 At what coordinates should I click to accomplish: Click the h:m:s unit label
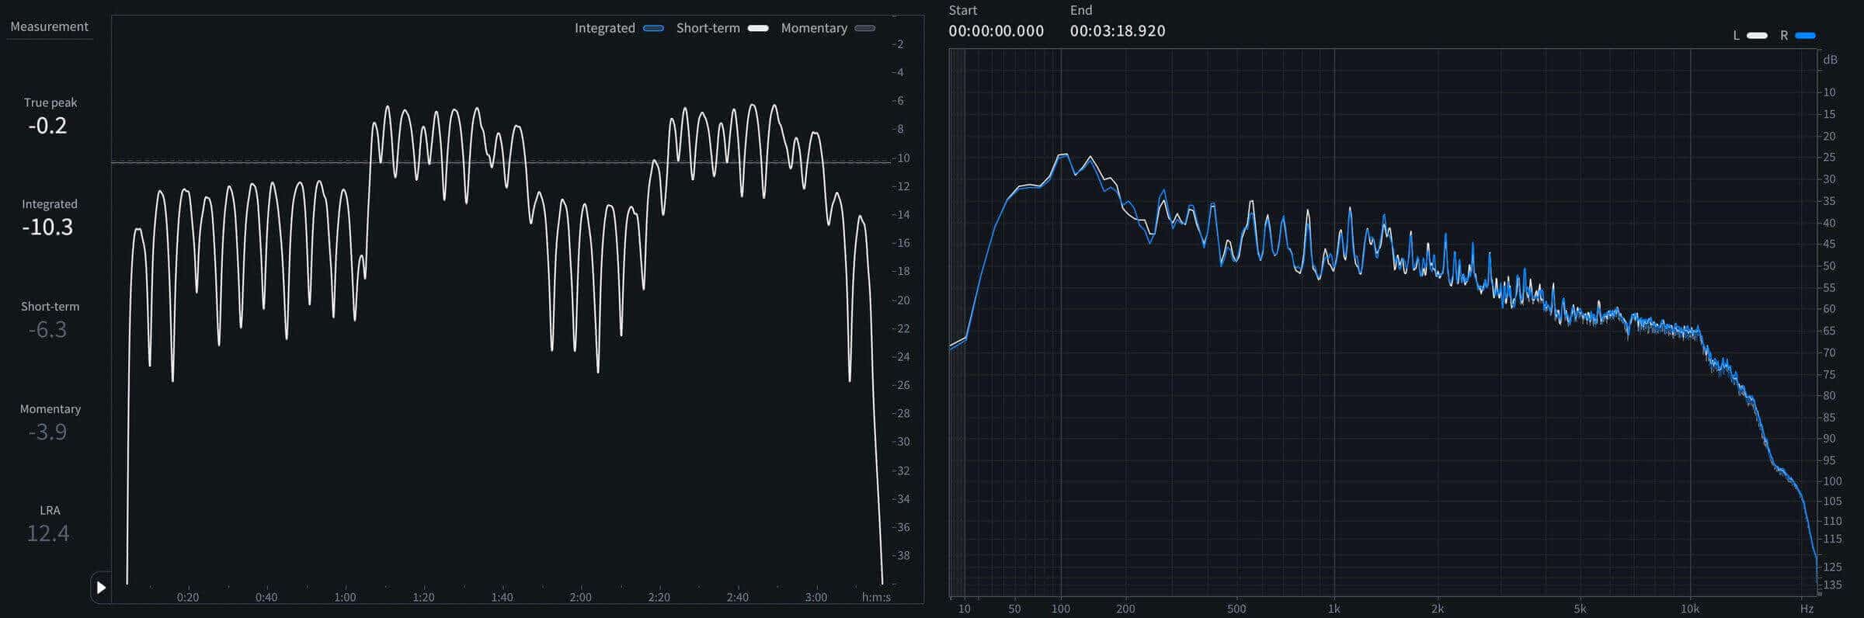[x=876, y=597]
